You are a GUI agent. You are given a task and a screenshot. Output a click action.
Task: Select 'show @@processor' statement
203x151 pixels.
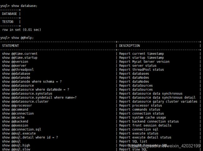point(17,105)
